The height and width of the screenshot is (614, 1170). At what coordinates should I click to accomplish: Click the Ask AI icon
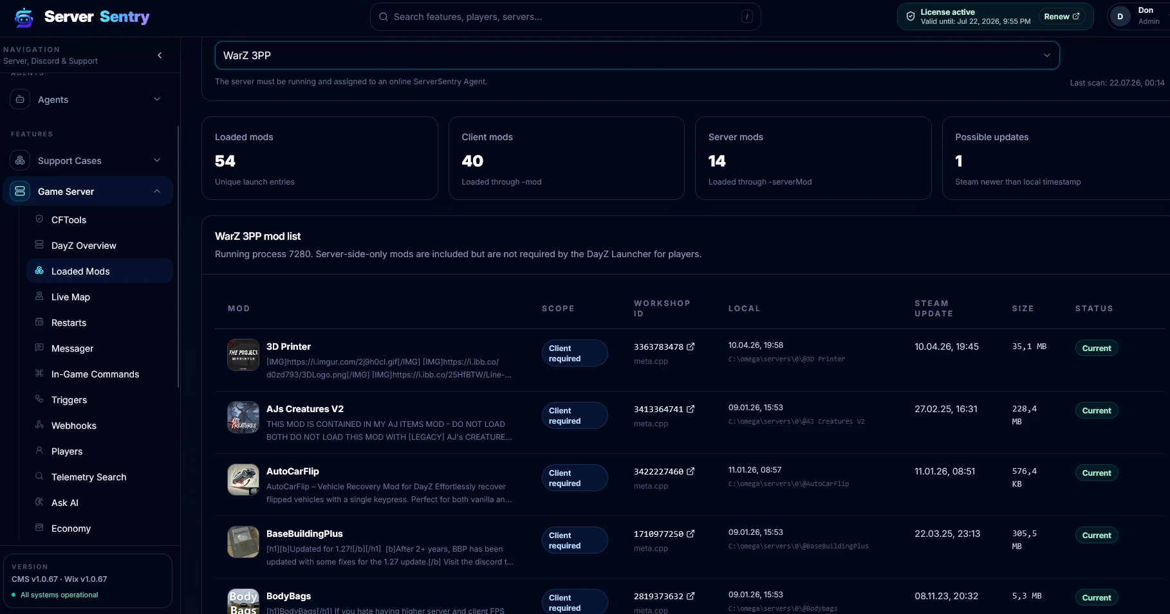(x=39, y=502)
